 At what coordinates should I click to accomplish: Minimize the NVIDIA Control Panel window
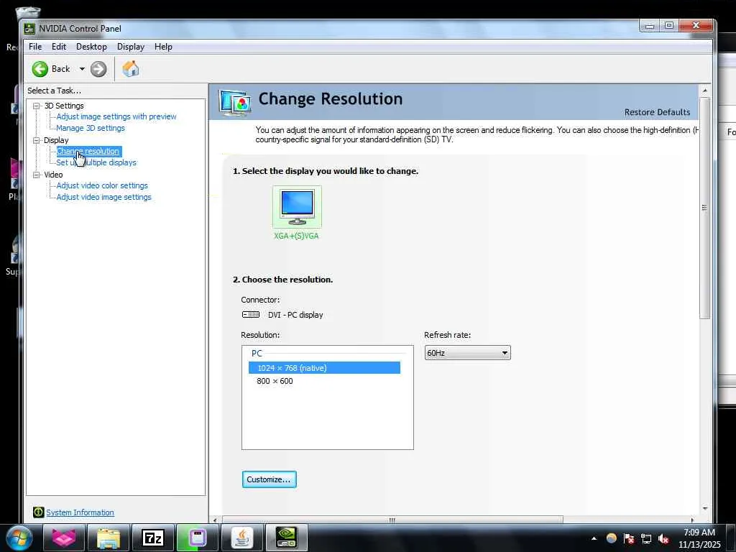pos(650,25)
